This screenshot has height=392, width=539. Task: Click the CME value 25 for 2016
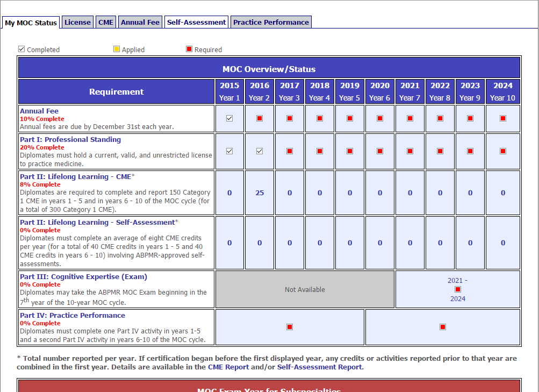tap(260, 193)
